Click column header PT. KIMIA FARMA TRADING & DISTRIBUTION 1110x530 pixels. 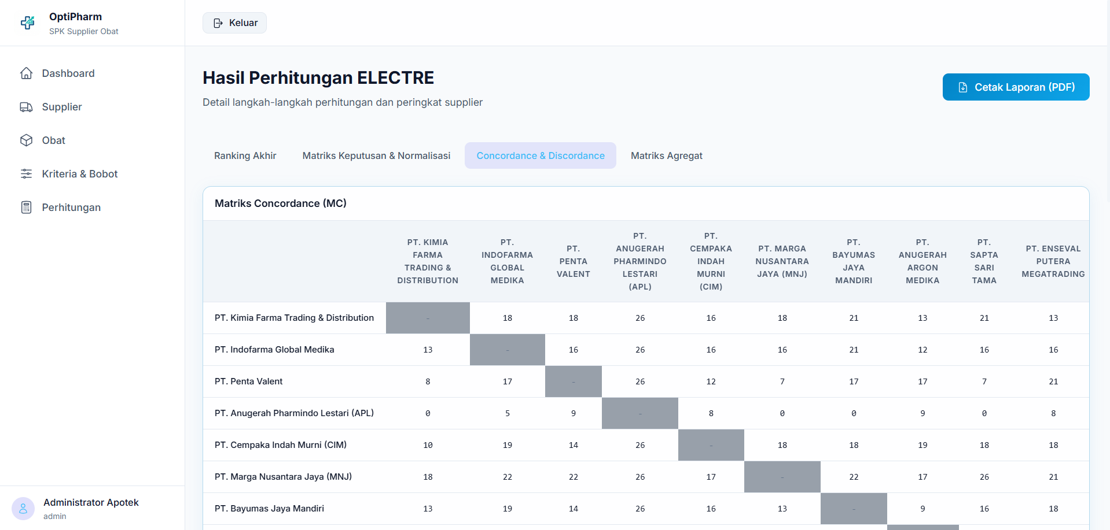428,261
